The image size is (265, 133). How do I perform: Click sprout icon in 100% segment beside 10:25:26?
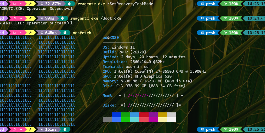[225, 129]
